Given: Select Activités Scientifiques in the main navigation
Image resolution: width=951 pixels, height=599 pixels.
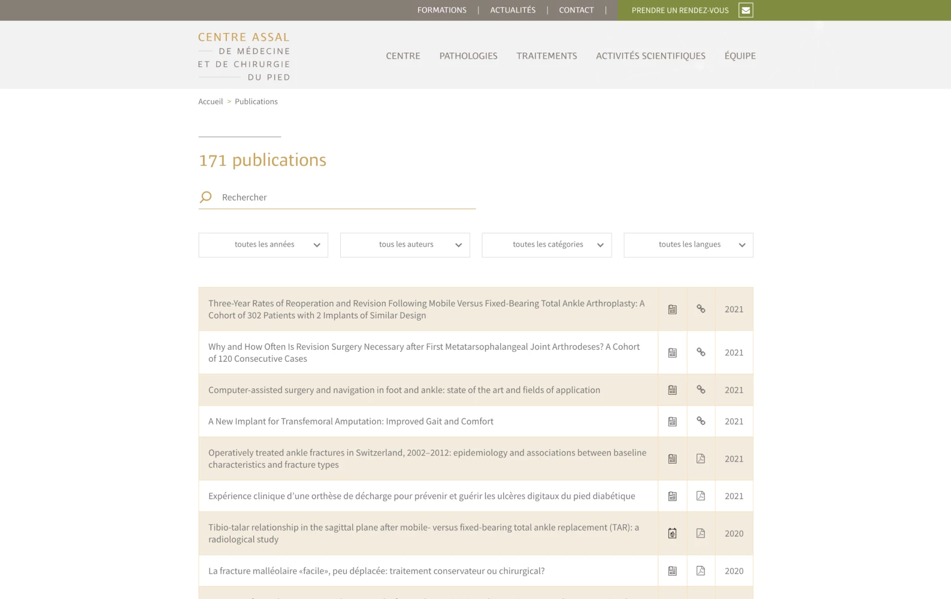Looking at the screenshot, I should coord(650,56).
